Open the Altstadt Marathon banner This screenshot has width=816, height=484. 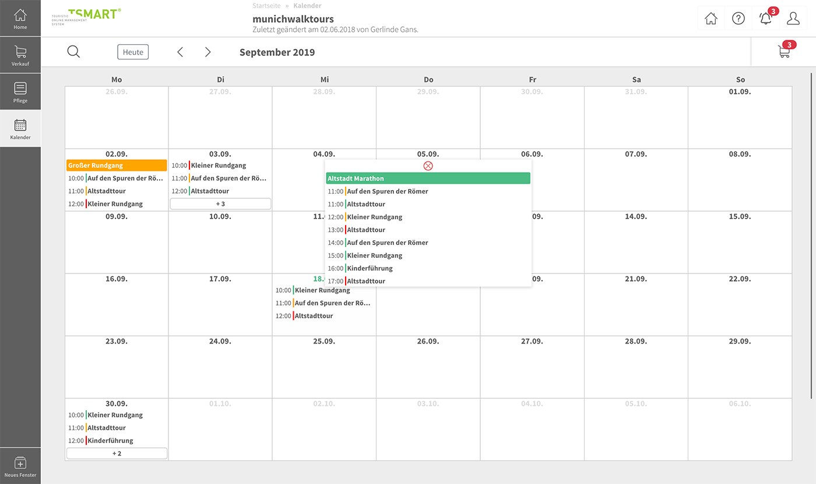[x=428, y=178]
